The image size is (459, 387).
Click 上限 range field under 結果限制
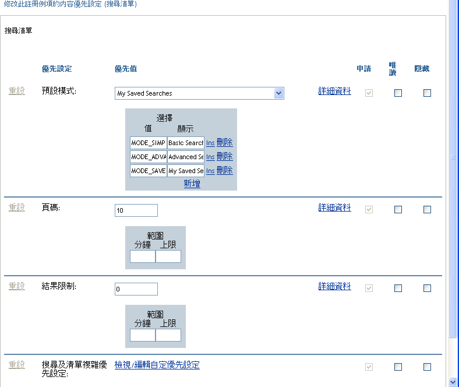point(168,335)
